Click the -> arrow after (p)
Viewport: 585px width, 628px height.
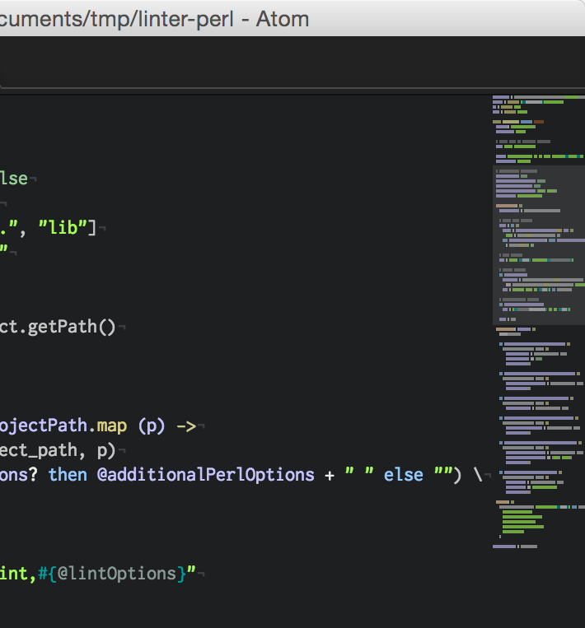pyautogui.click(x=186, y=426)
